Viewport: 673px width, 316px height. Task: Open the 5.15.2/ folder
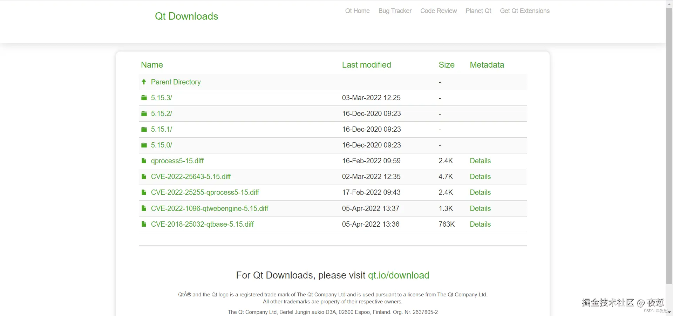click(x=162, y=114)
